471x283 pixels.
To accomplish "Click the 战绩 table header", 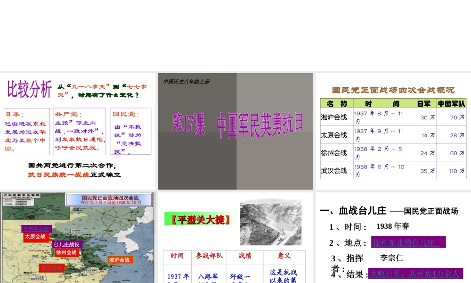I will (245, 256).
